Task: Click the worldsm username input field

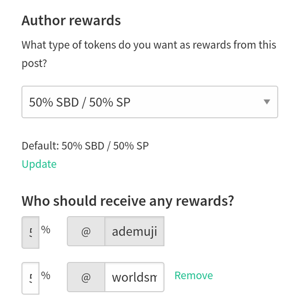Action: [135, 277]
